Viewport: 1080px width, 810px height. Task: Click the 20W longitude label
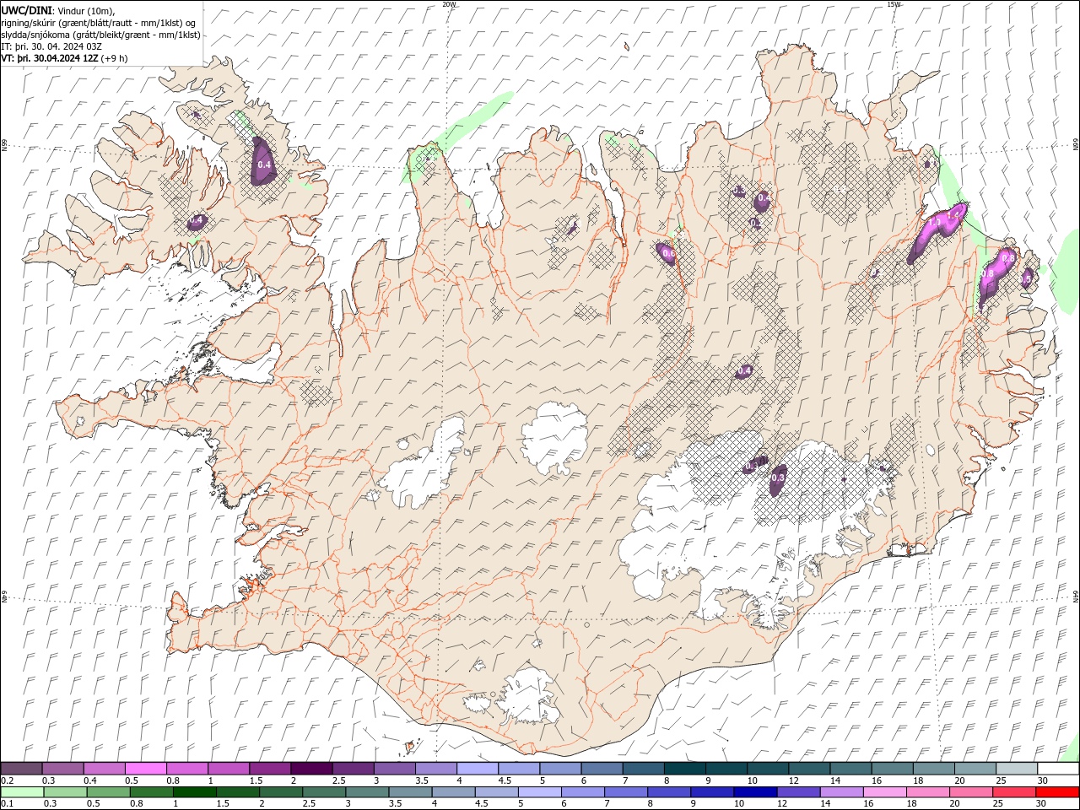tap(449, 4)
